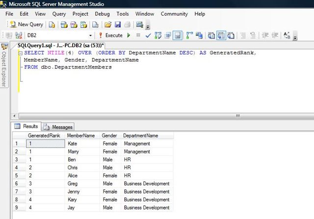
Task: Open the Query menu
Action: [x=59, y=14]
